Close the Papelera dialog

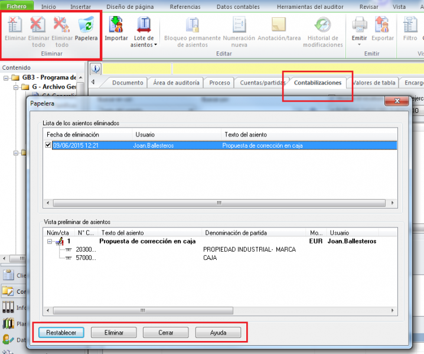coord(397,100)
